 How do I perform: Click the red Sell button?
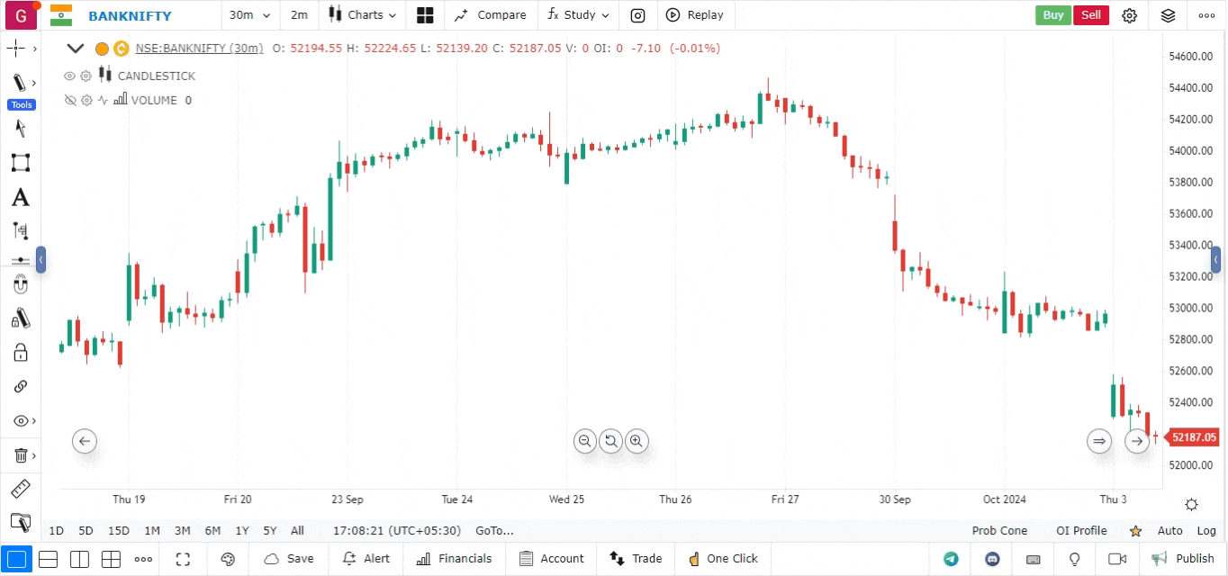click(x=1090, y=15)
